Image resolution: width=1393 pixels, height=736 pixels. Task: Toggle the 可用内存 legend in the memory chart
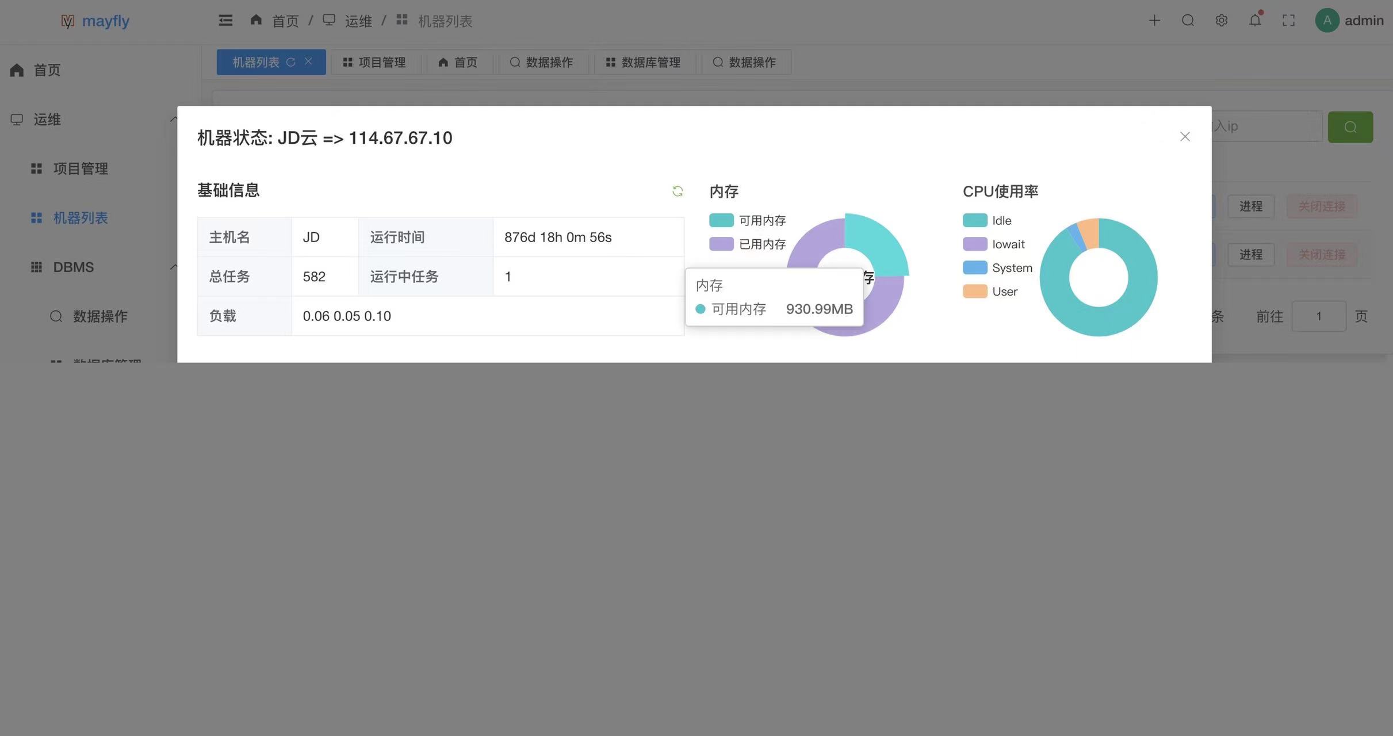[748, 220]
